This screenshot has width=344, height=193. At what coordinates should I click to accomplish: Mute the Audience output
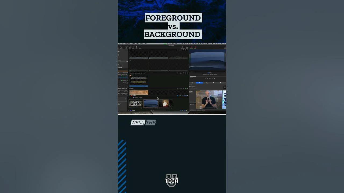point(191,47)
